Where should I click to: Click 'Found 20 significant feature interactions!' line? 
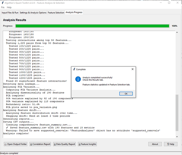pos(37,81)
